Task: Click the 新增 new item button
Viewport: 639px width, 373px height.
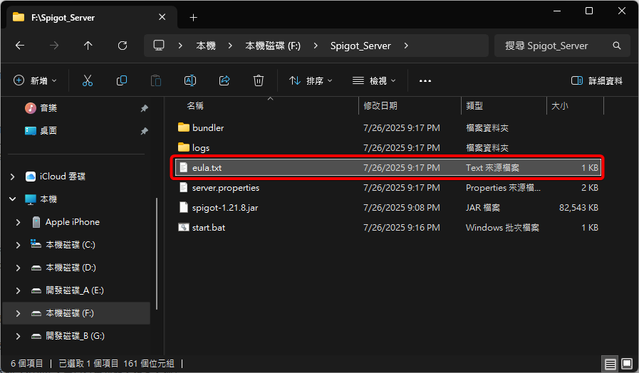Action: click(35, 81)
